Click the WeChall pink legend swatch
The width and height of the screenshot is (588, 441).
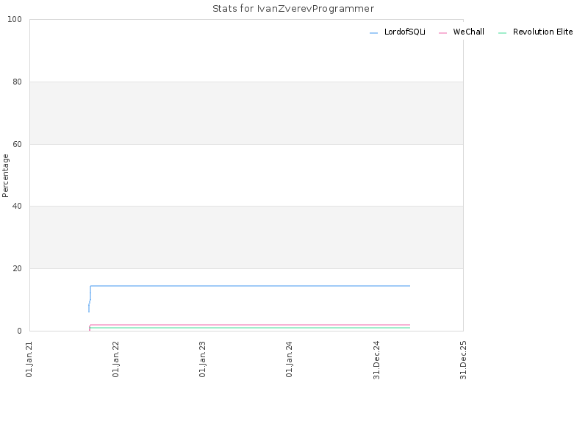[x=442, y=33]
